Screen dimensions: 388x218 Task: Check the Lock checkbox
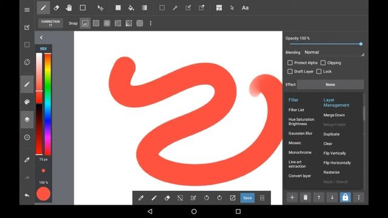pyautogui.click(x=319, y=71)
